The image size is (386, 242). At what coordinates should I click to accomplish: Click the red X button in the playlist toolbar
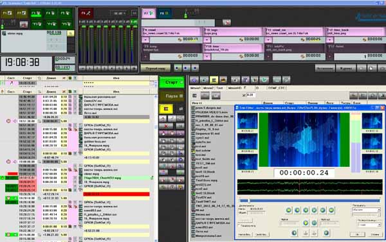[166, 126]
